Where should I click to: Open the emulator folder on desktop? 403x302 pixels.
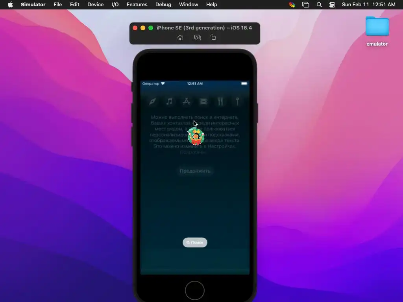377,31
